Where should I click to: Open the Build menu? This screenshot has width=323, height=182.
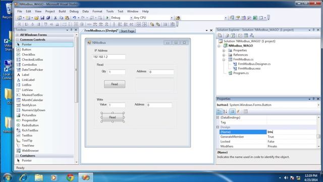click(62, 11)
